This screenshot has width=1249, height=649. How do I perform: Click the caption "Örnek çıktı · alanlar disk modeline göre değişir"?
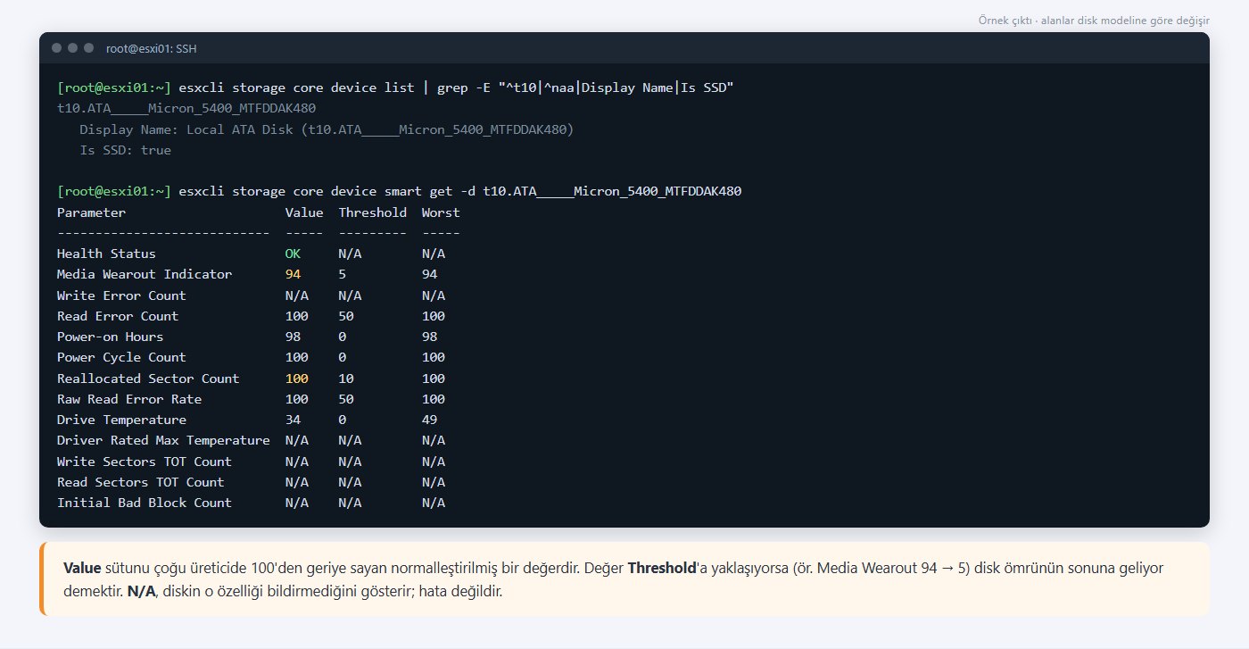(x=1094, y=21)
